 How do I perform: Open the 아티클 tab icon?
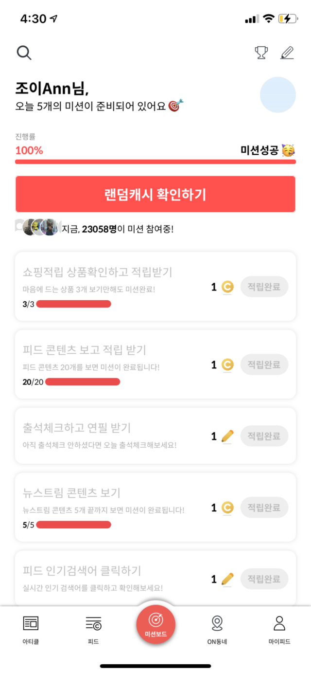coord(31,628)
